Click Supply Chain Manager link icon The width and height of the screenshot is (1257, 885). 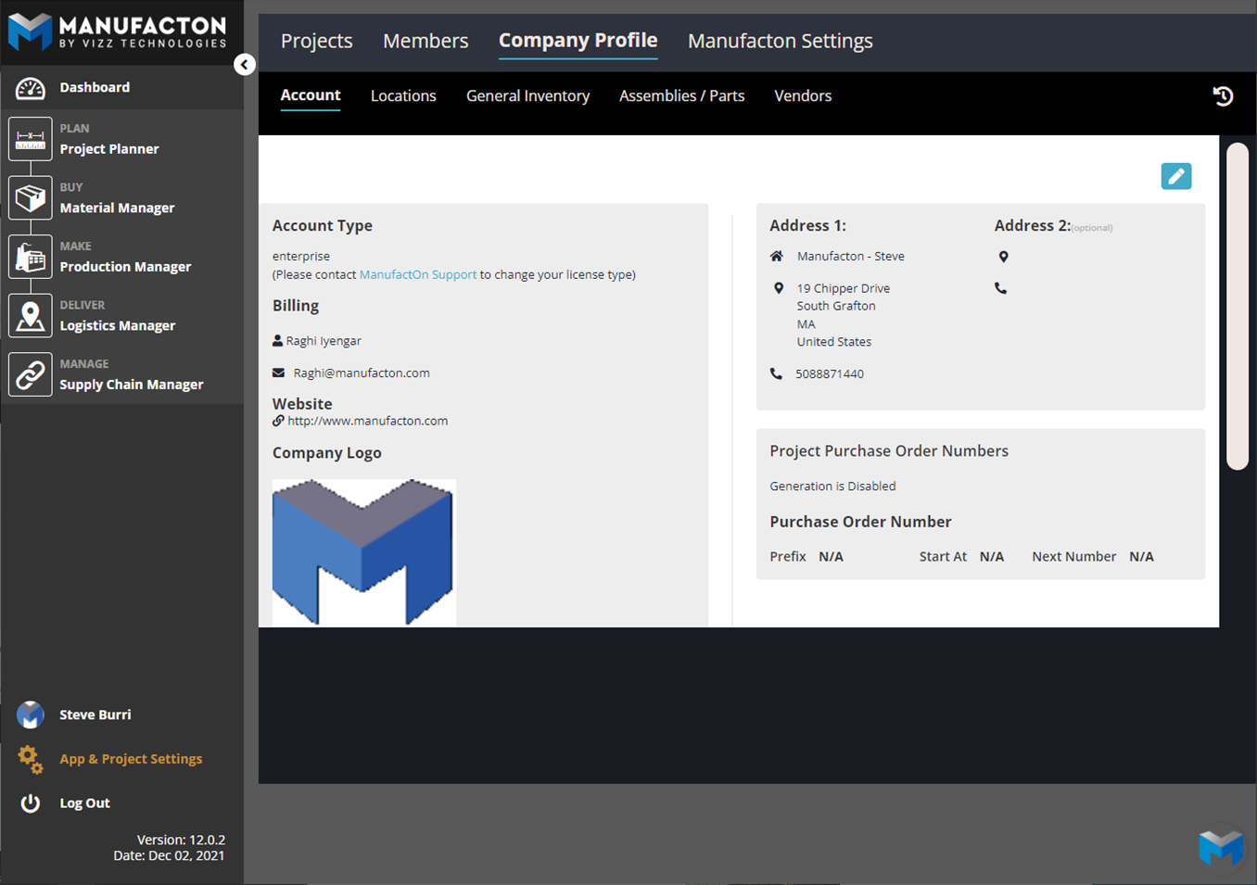(30, 375)
